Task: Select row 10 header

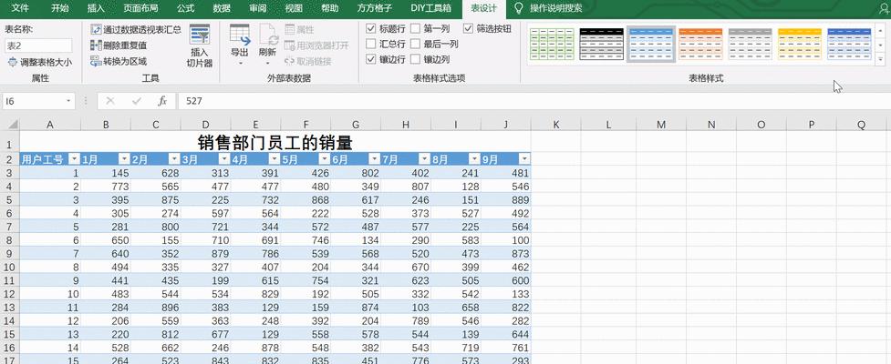Action: tap(9, 265)
